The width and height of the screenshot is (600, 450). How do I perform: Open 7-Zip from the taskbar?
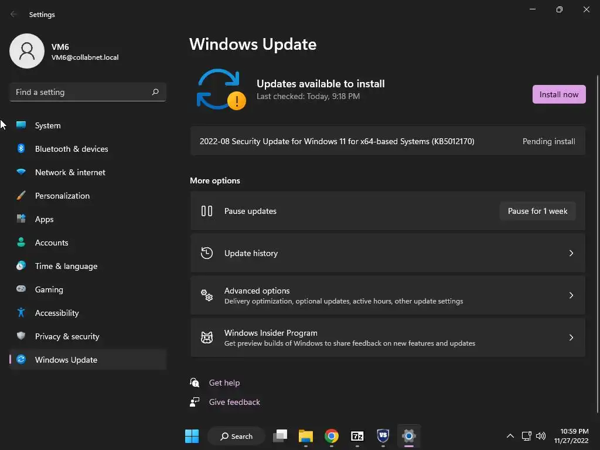point(357,436)
